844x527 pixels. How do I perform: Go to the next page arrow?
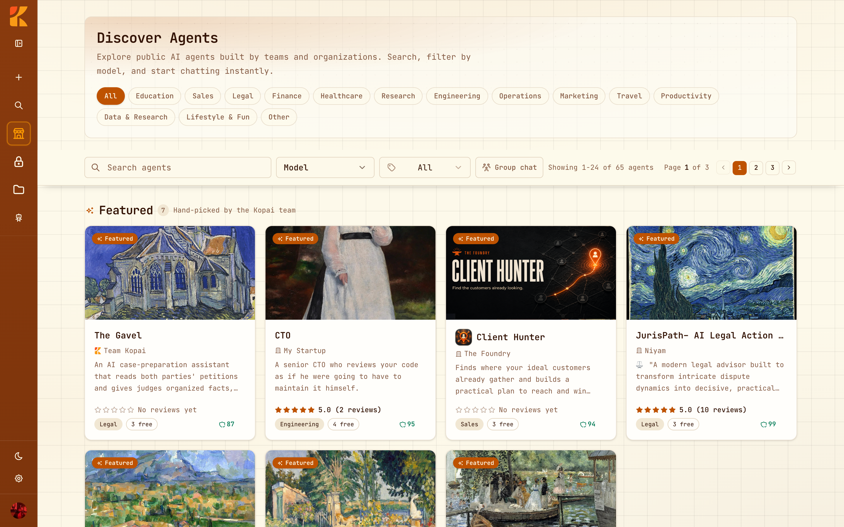click(789, 168)
